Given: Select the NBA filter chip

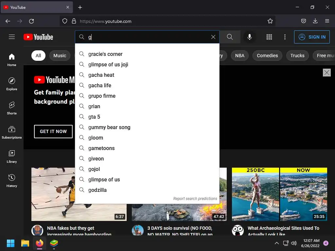Looking at the screenshot, I should (240, 56).
